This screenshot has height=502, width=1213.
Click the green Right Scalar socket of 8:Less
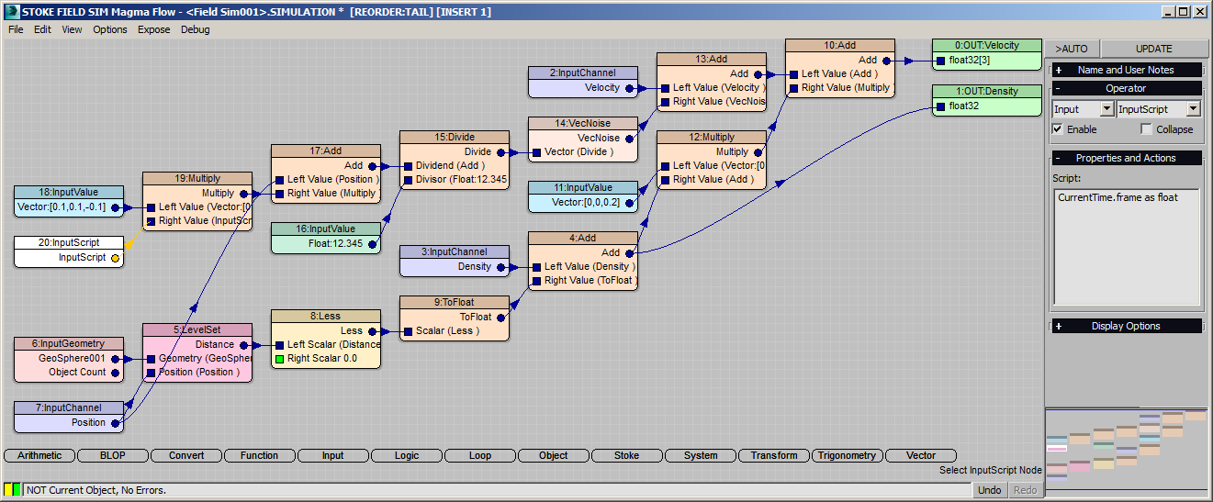tap(279, 359)
